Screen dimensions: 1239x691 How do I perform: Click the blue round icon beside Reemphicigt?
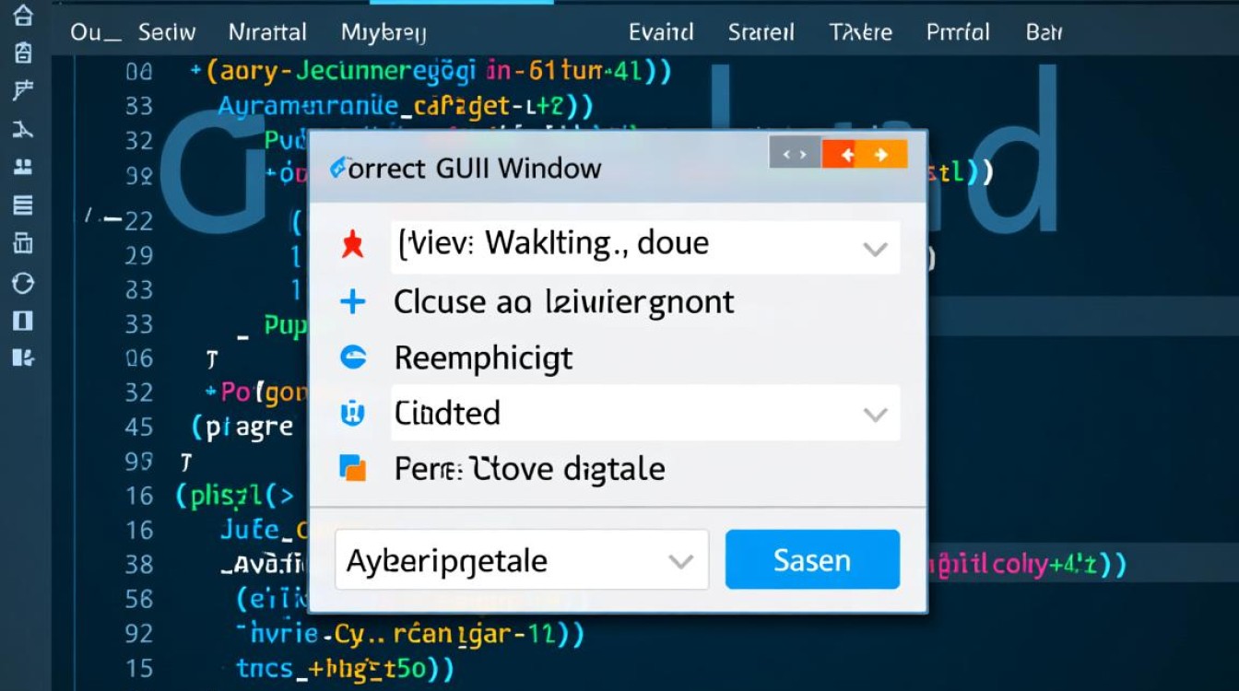tap(353, 357)
